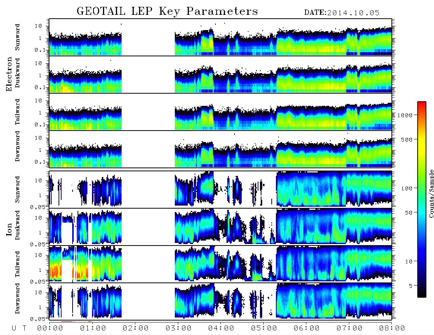
Task: Click the "00:00" time tick label
Action: pyautogui.click(x=50, y=329)
